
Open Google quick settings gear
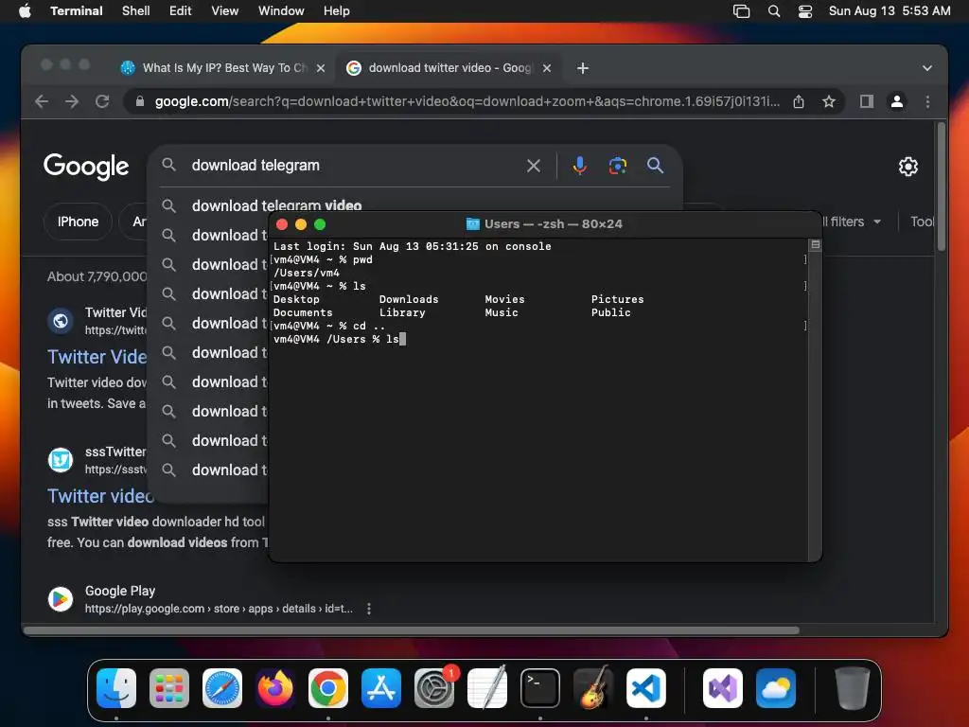point(907,167)
